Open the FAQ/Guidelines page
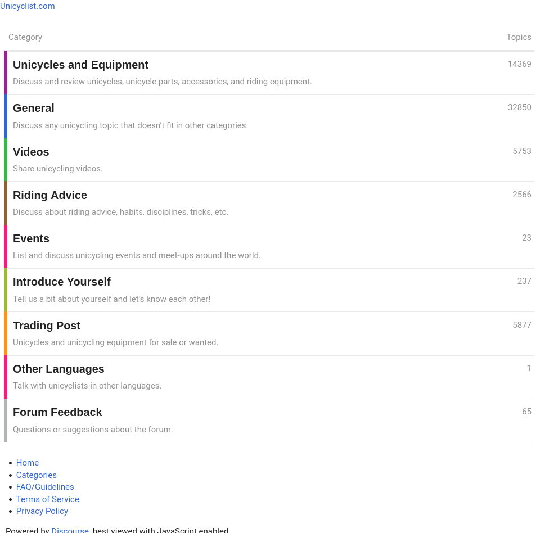540x533 pixels. (45, 487)
